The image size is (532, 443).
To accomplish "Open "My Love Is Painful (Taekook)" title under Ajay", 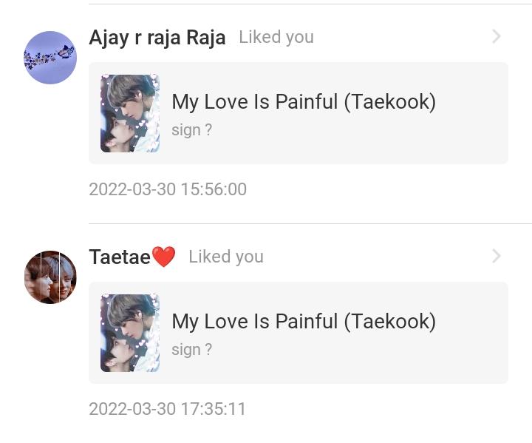I will click(x=304, y=101).
